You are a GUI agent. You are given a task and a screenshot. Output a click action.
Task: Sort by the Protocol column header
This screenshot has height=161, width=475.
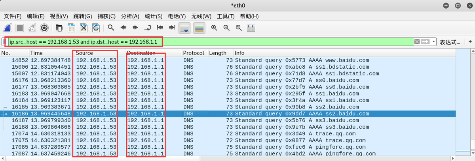(195, 53)
